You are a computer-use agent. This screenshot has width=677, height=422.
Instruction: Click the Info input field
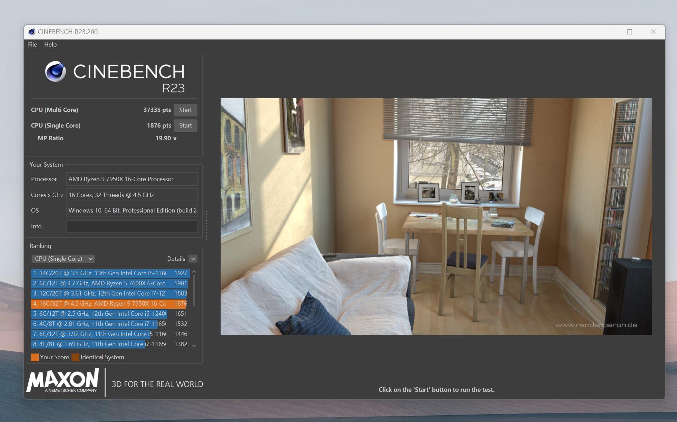[132, 226]
